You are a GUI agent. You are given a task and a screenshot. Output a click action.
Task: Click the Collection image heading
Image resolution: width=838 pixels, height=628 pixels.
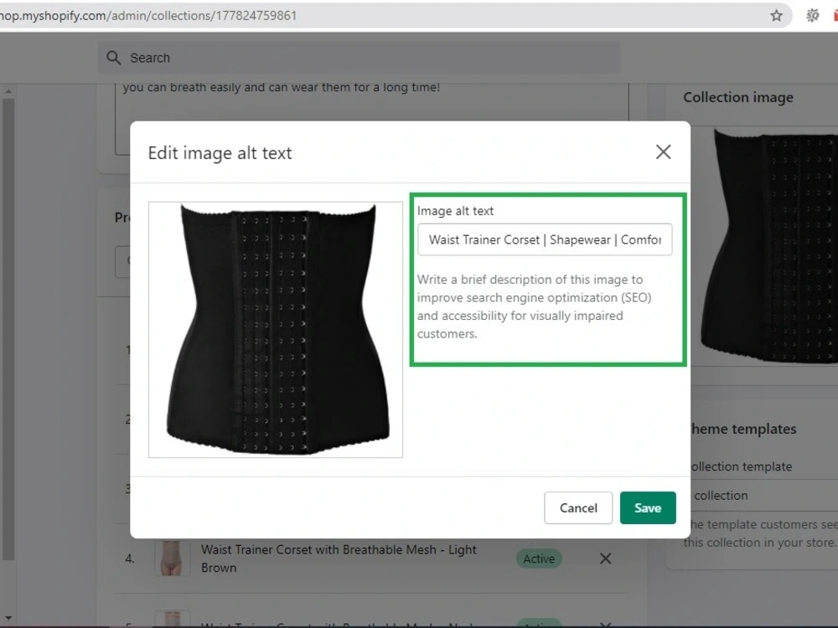pyautogui.click(x=738, y=97)
